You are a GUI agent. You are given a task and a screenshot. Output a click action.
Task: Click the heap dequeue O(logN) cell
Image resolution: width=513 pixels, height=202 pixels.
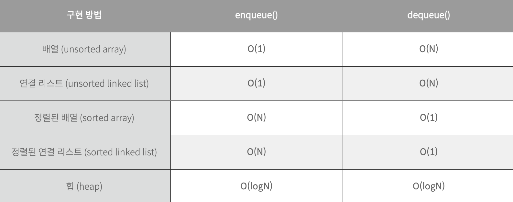click(428, 186)
